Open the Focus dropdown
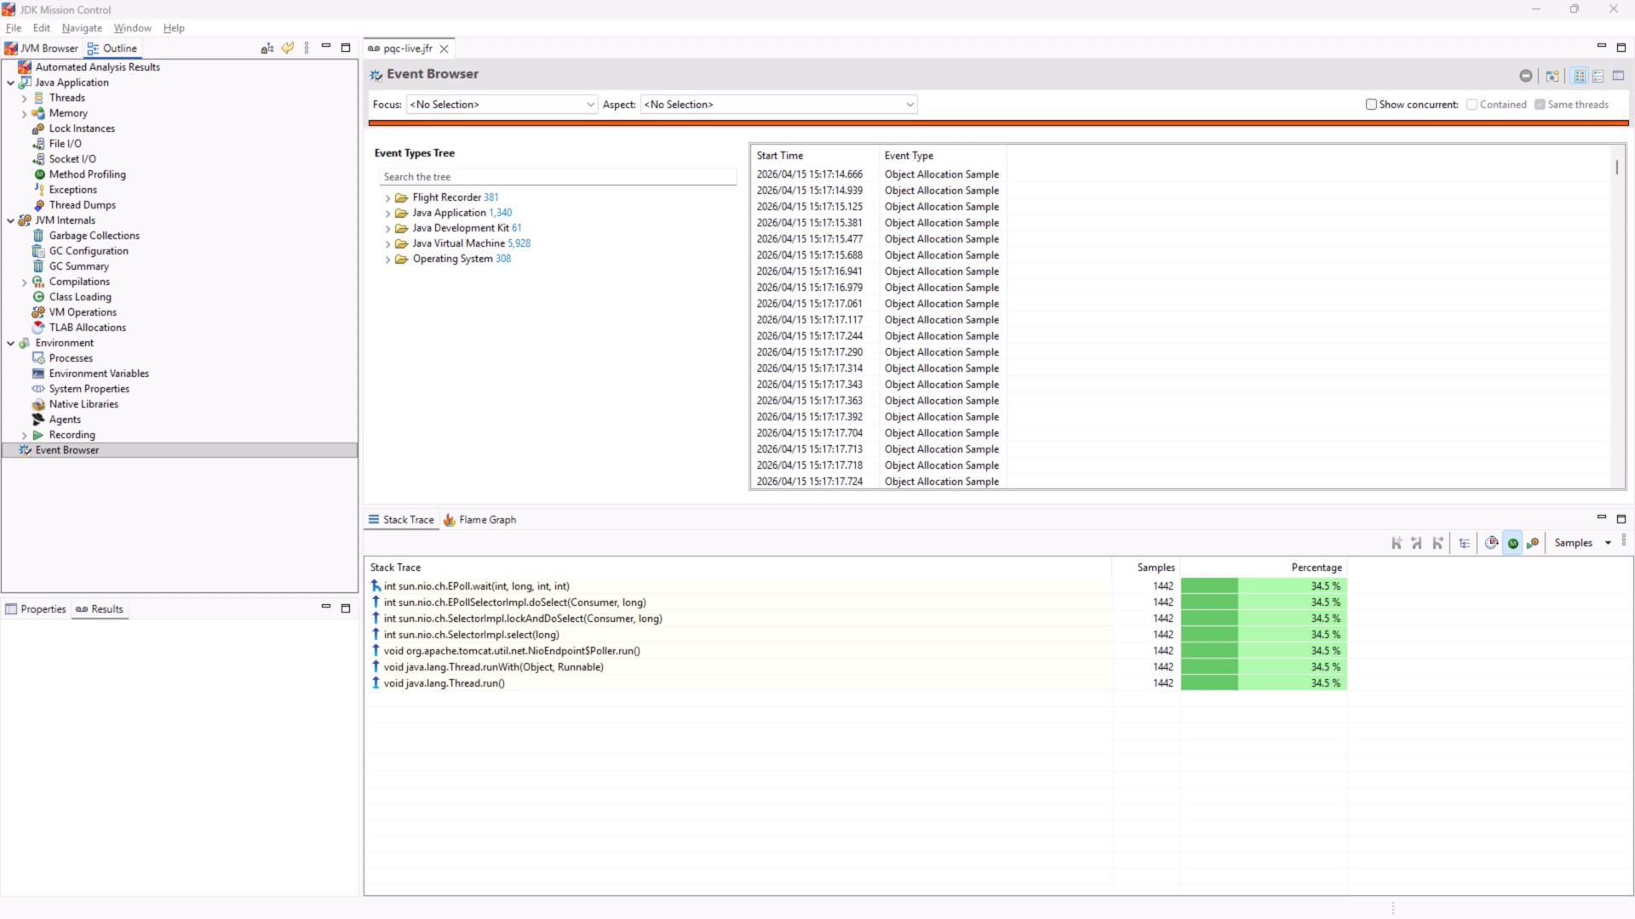Image resolution: width=1635 pixels, height=919 pixels. pos(502,105)
